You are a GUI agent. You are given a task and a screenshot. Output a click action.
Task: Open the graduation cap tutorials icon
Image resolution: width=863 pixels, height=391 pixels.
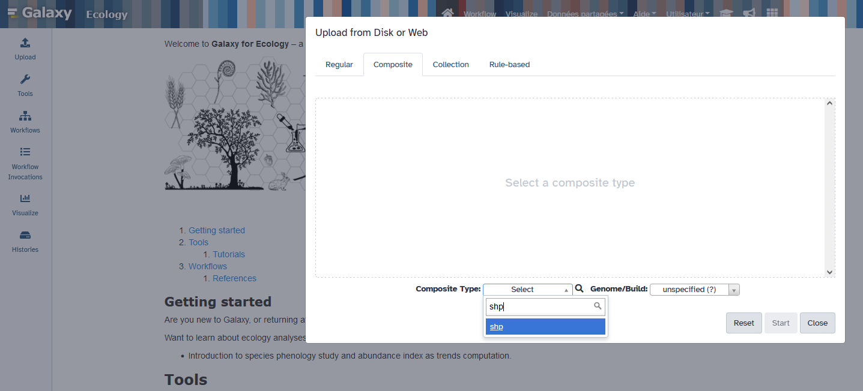click(x=727, y=13)
